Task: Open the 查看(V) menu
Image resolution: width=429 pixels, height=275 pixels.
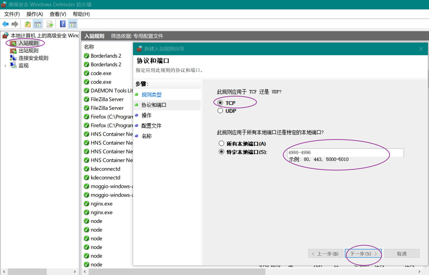Action: [x=58, y=14]
